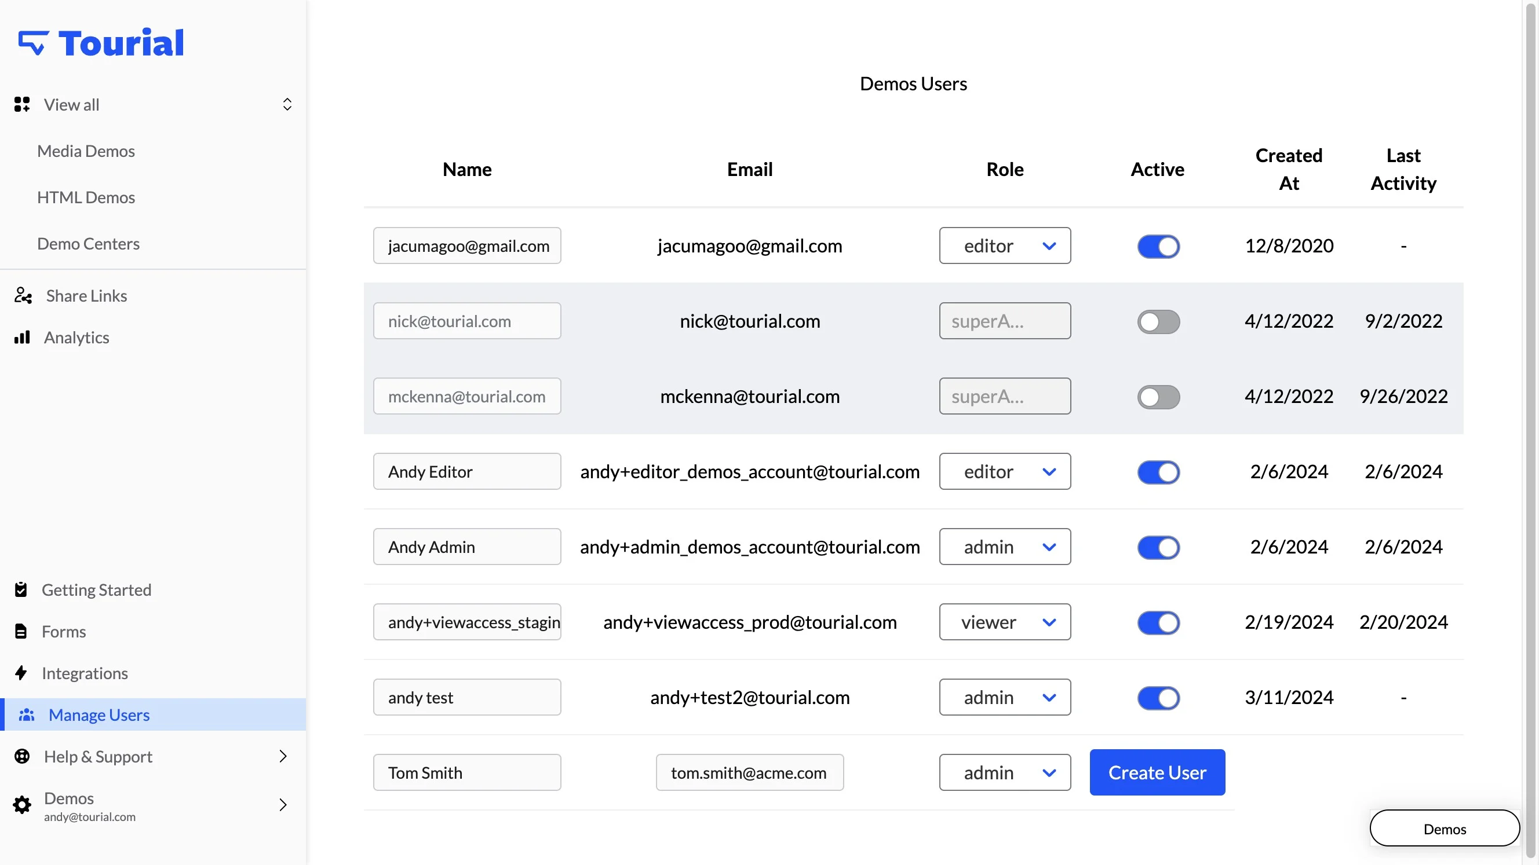This screenshot has height=865, width=1539.
Task: Click the Name column header
Action: click(x=467, y=170)
